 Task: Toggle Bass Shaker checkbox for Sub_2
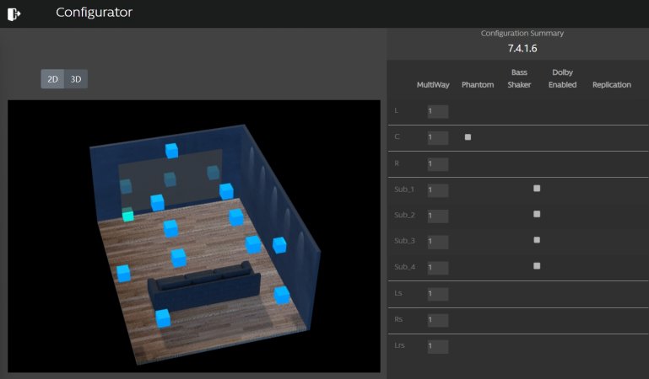[537, 215]
